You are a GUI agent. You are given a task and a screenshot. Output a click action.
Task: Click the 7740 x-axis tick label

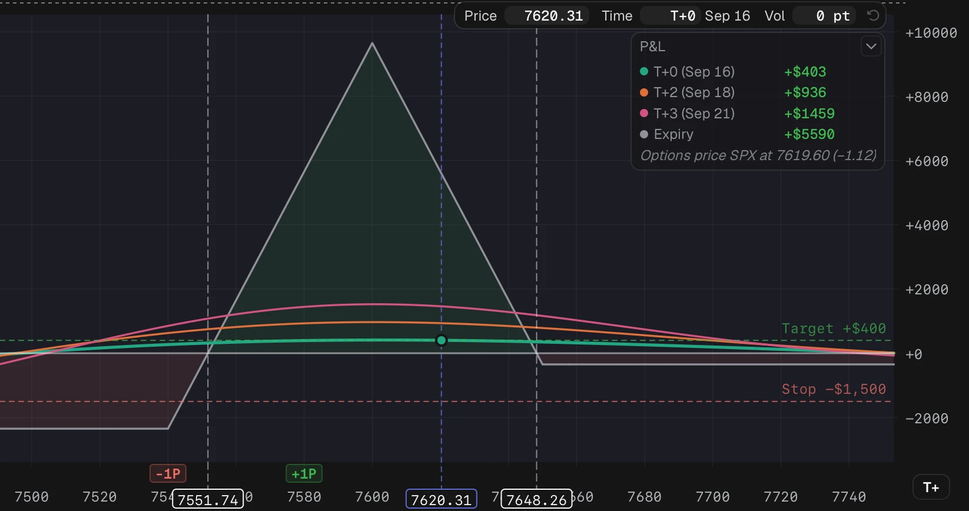pos(849,497)
